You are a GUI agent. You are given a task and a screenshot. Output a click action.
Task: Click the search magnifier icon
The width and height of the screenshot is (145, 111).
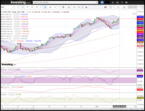pyautogui.click(x=97, y=2)
